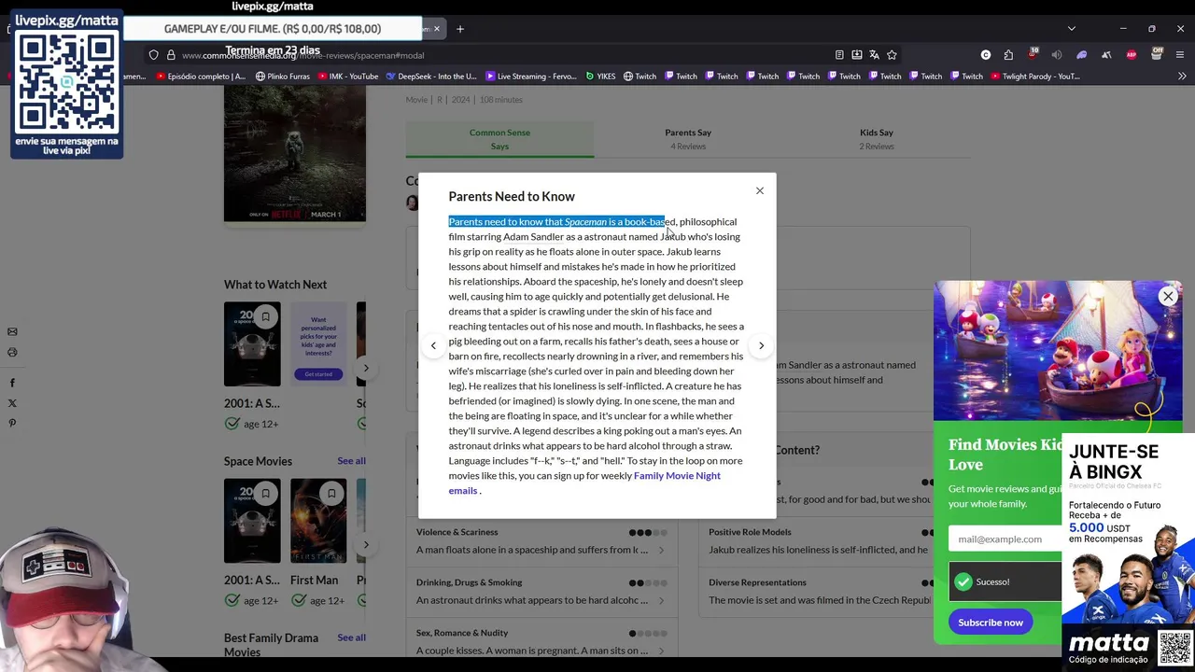Image resolution: width=1195 pixels, height=672 pixels.
Task: Show more bookmarks chevron
Action: (1181, 77)
